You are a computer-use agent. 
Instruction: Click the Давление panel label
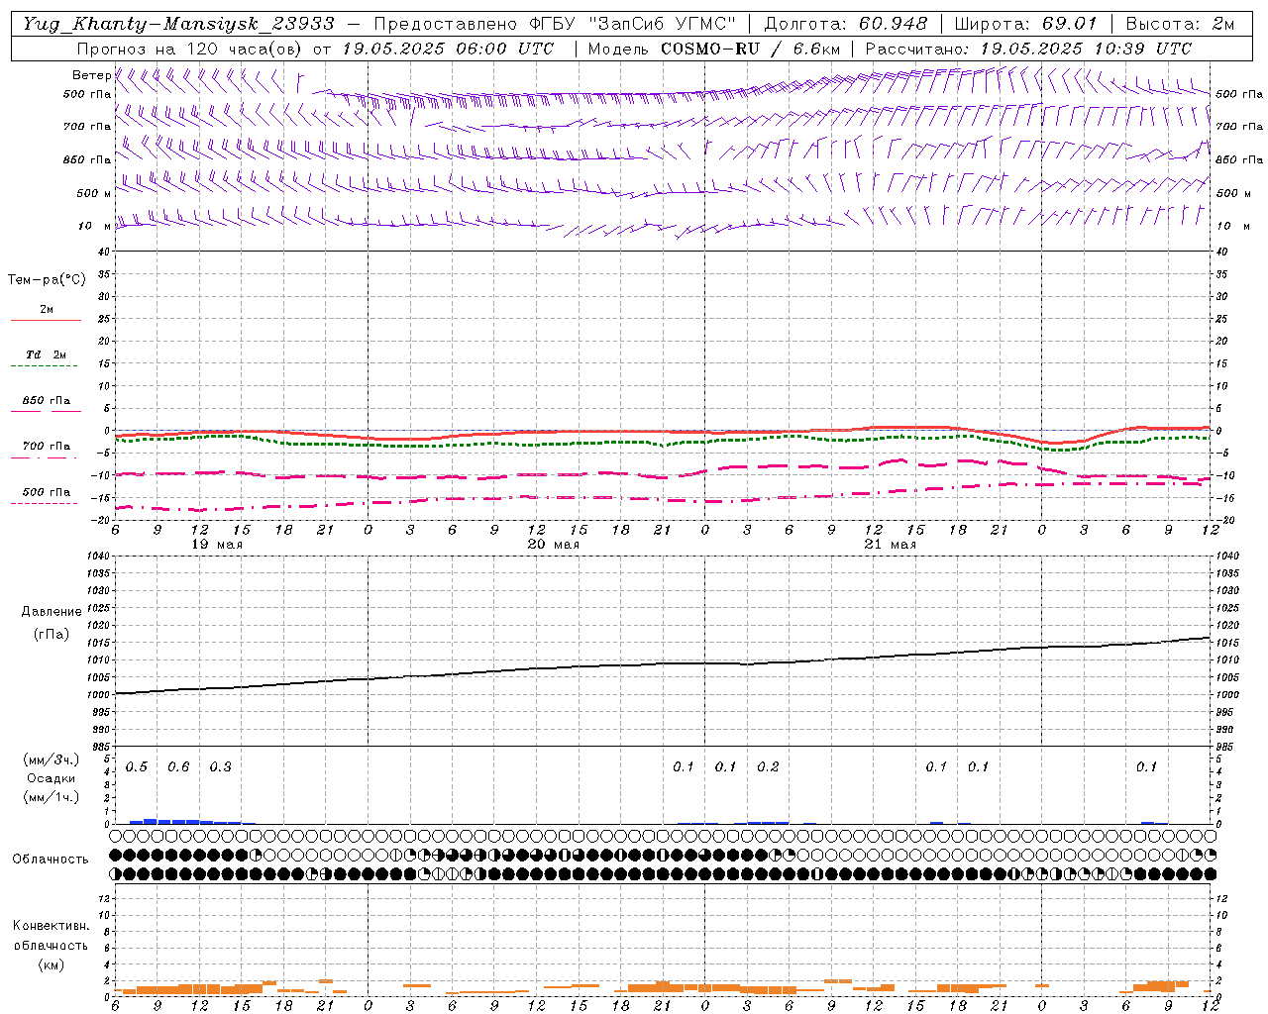[52, 612]
